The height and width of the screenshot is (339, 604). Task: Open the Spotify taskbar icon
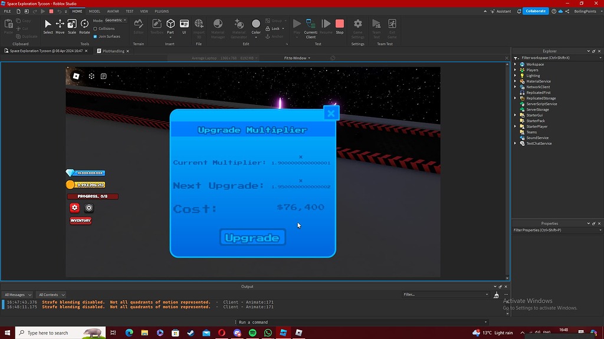(252, 333)
